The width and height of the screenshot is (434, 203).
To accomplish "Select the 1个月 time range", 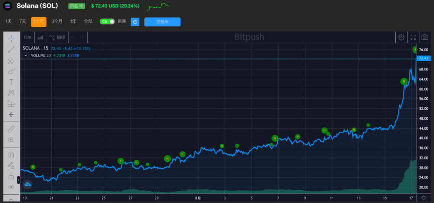I will coord(39,22).
